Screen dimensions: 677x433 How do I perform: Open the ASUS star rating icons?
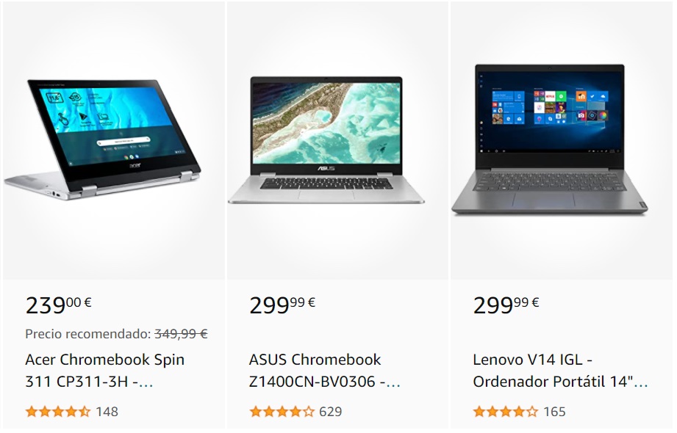[x=282, y=412]
